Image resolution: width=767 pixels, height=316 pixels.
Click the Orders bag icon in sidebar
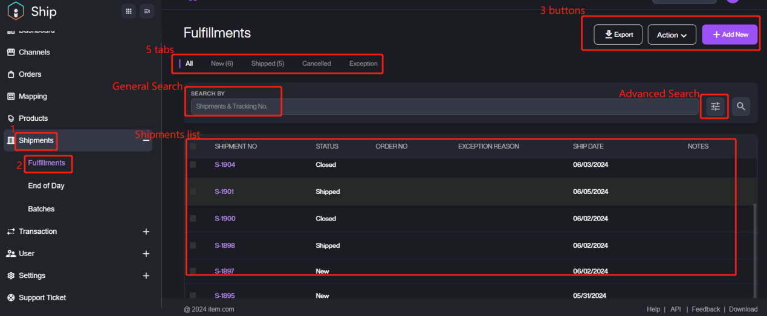[x=11, y=74]
